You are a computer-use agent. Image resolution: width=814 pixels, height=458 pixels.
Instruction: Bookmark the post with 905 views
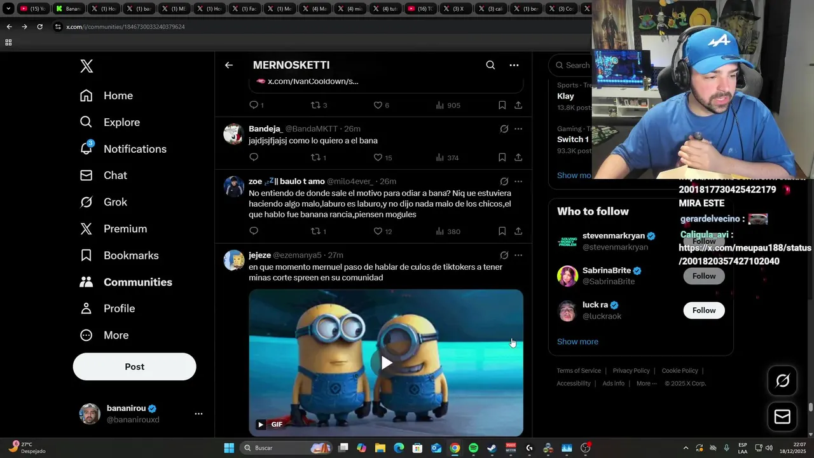[502, 105]
